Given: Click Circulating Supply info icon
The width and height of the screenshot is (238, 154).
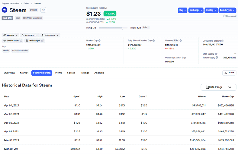Looking at the screenshot, I should 222,41.
